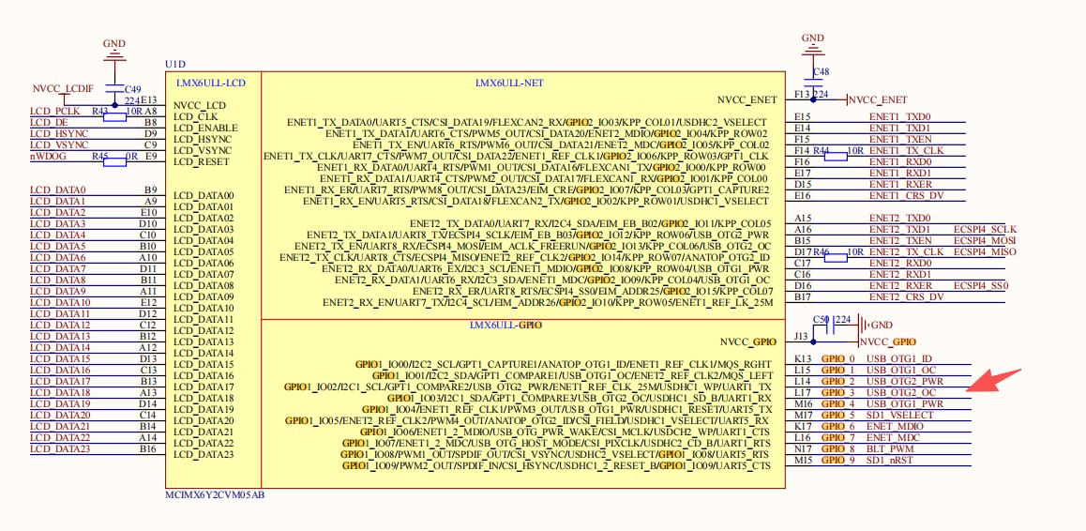Click the USB_OTG1_OC net label
This screenshot has width=1086, height=531.
(901, 371)
